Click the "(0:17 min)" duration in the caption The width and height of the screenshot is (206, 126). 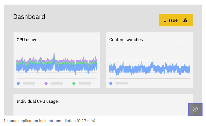click(86, 121)
